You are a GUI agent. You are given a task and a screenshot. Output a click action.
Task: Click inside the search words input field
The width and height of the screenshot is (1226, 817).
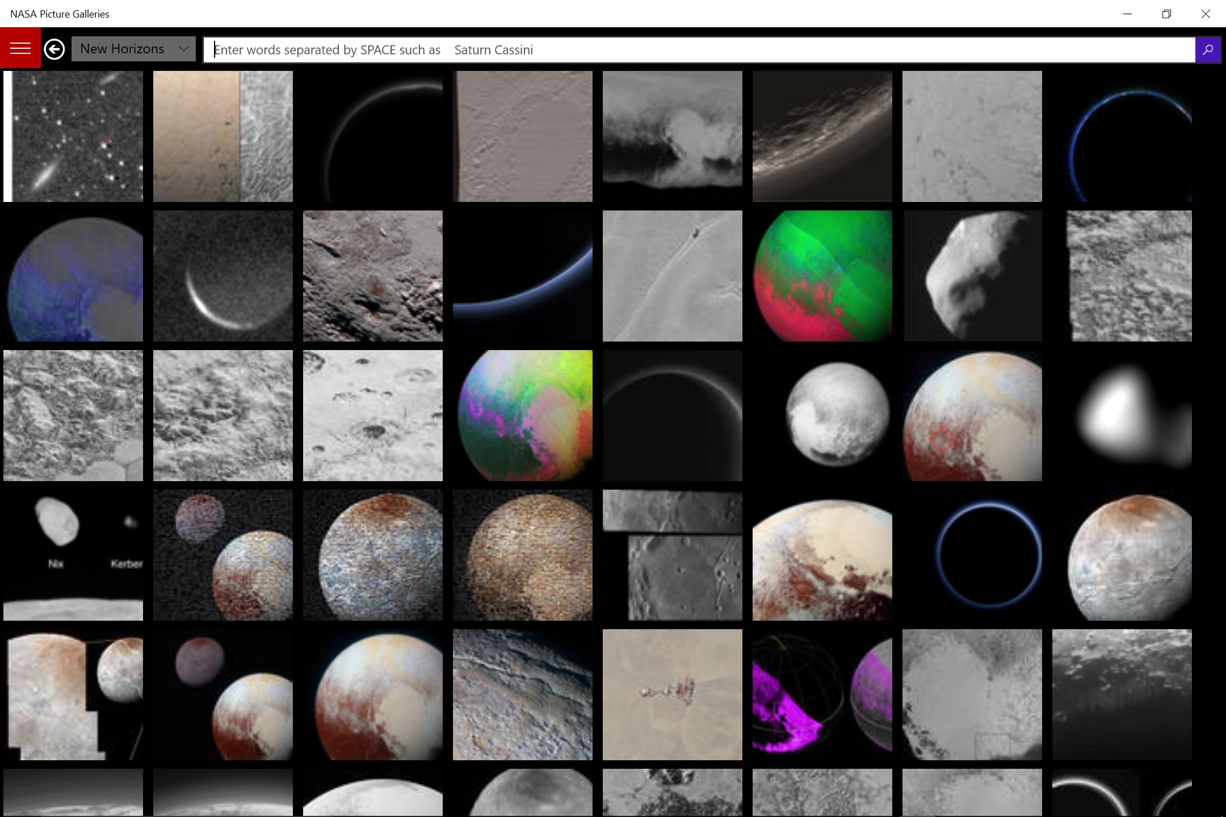pos(681,49)
